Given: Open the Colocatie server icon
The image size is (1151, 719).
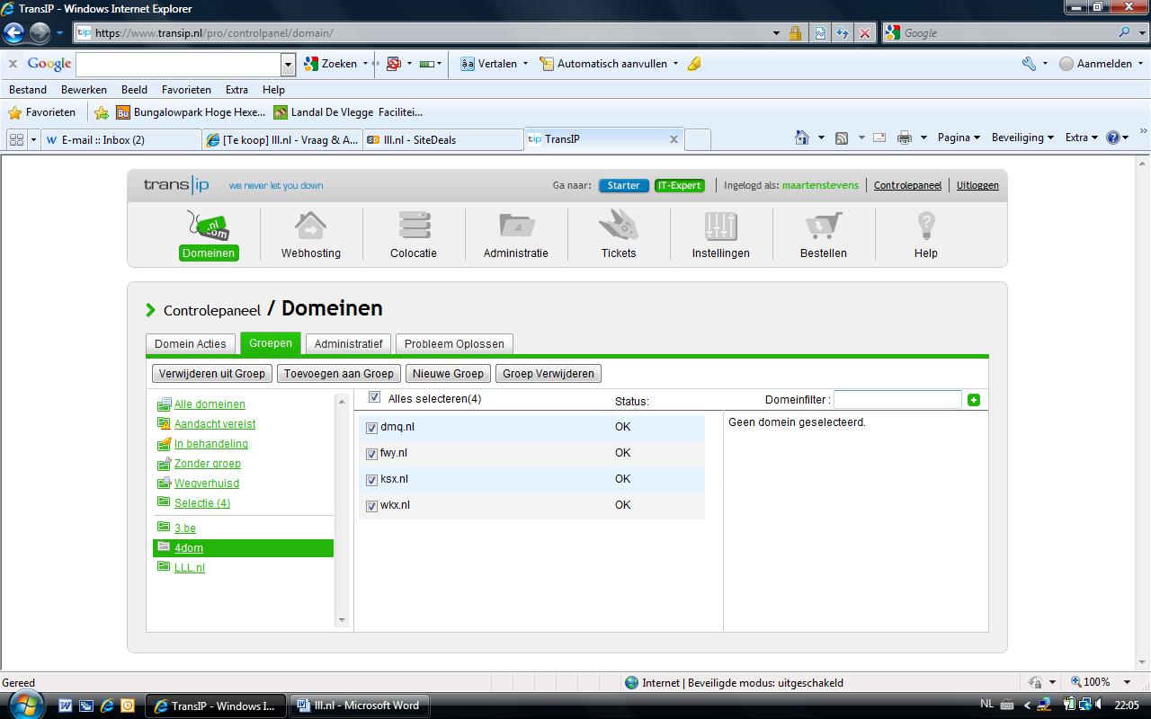Looking at the screenshot, I should [x=414, y=226].
